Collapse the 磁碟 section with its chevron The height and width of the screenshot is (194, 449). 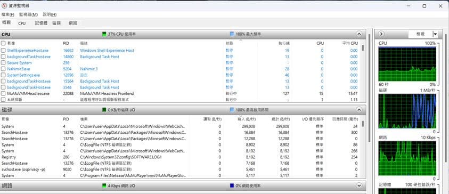click(x=359, y=110)
